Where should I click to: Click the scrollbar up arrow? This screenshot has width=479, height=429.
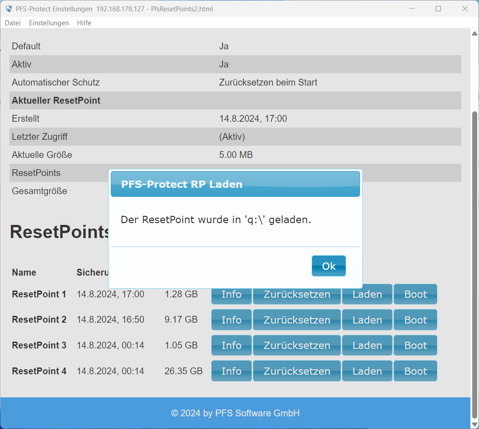coord(474,33)
